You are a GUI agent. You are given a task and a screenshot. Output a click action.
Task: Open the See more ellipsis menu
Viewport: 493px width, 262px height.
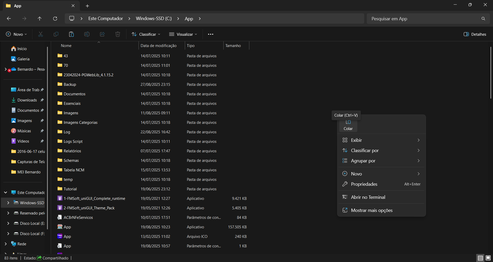[211, 34]
